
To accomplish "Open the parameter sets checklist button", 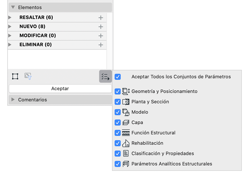I will tap(105, 77).
